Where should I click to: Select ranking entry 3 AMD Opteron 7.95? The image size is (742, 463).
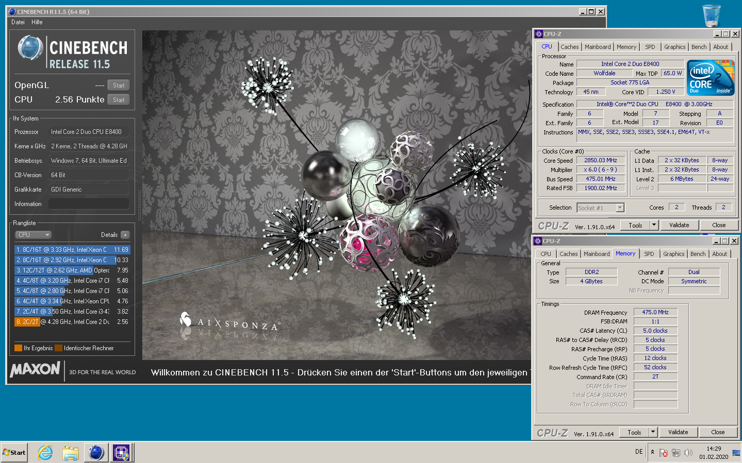(72, 270)
